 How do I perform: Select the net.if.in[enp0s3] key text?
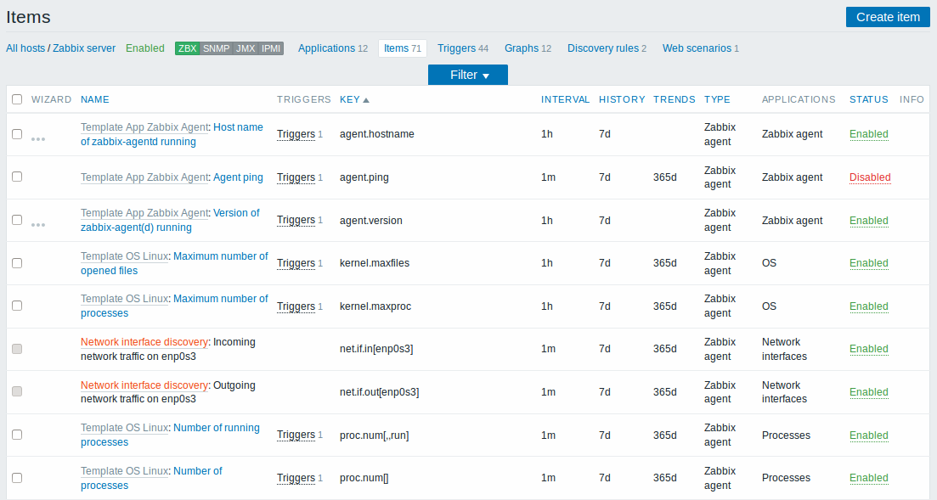coord(376,349)
